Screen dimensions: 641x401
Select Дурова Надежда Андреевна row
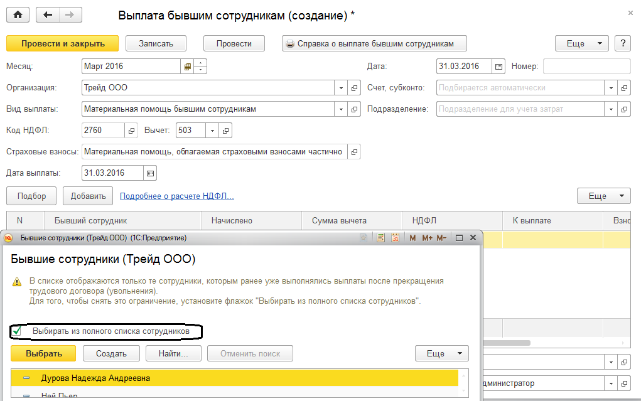coord(95,378)
